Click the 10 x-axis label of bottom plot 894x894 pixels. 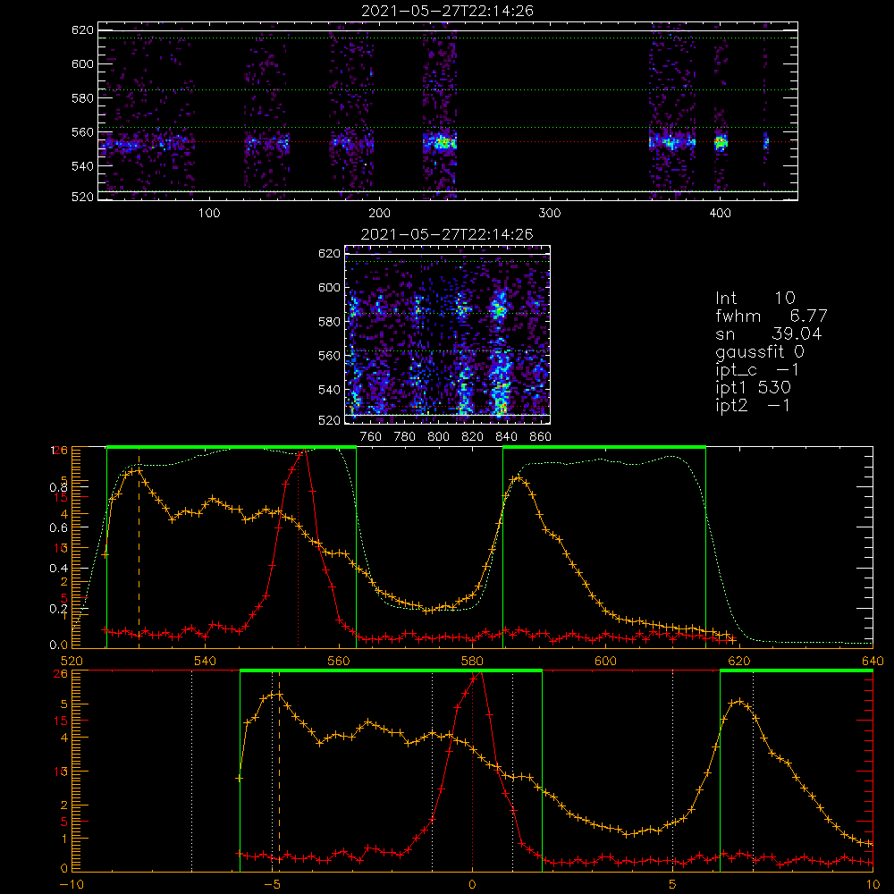[x=873, y=884]
